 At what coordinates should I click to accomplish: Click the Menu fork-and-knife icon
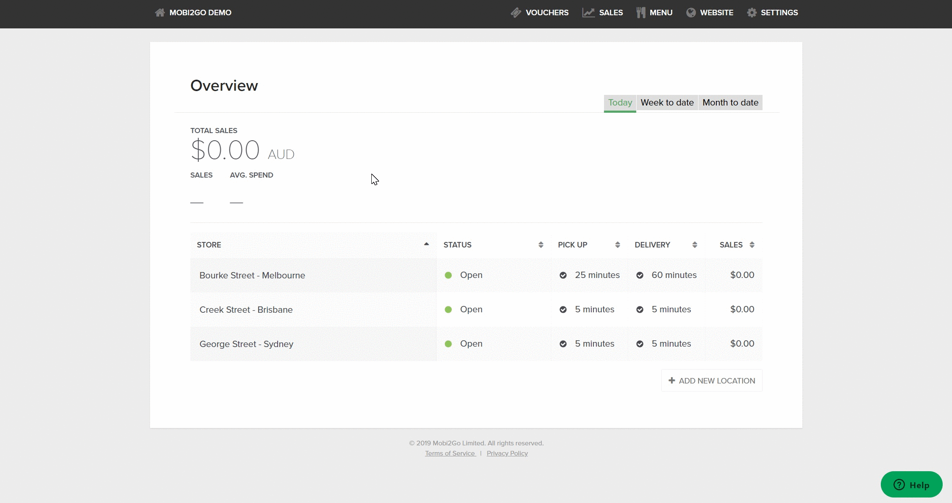coord(641,13)
